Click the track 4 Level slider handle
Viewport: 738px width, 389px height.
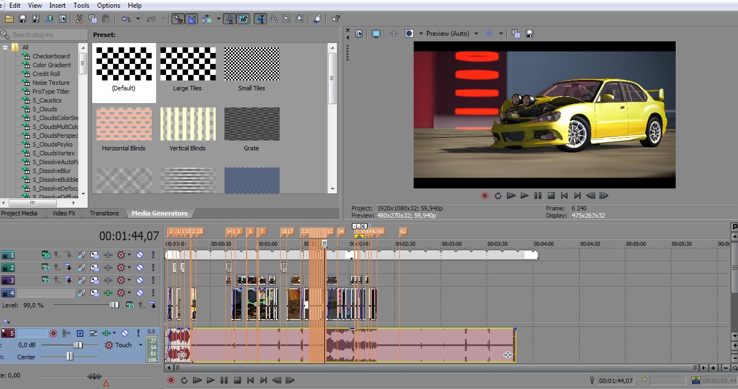click(114, 305)
